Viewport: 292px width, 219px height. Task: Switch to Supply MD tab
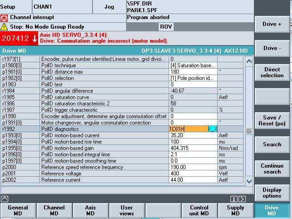coord(235,210)
